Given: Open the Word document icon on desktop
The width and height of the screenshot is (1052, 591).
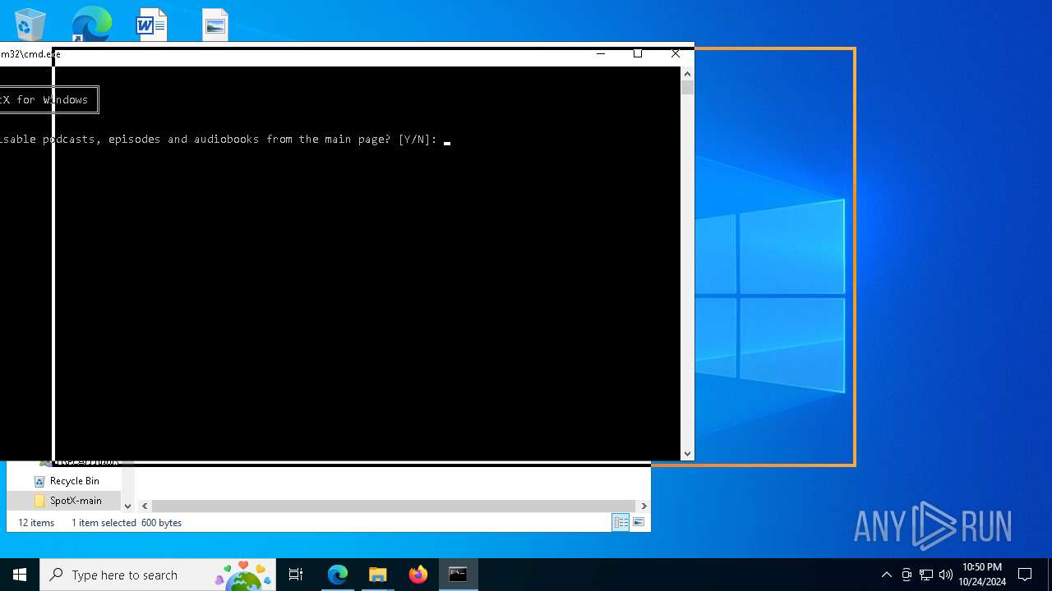Looking at the screenshot, I should (152, 24).
